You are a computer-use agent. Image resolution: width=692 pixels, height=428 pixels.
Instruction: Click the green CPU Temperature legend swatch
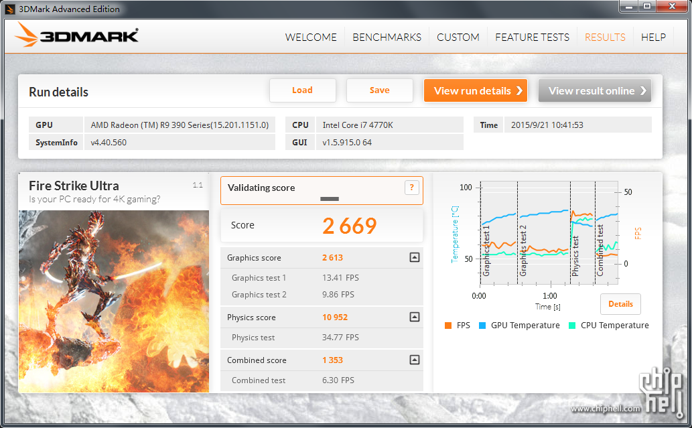pyautogui.click(x=572, y=326)
